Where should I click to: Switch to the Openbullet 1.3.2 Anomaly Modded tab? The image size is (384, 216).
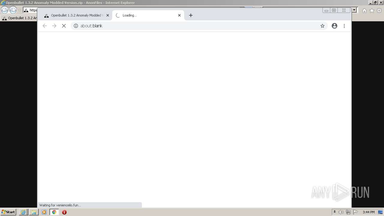point(76,15)
